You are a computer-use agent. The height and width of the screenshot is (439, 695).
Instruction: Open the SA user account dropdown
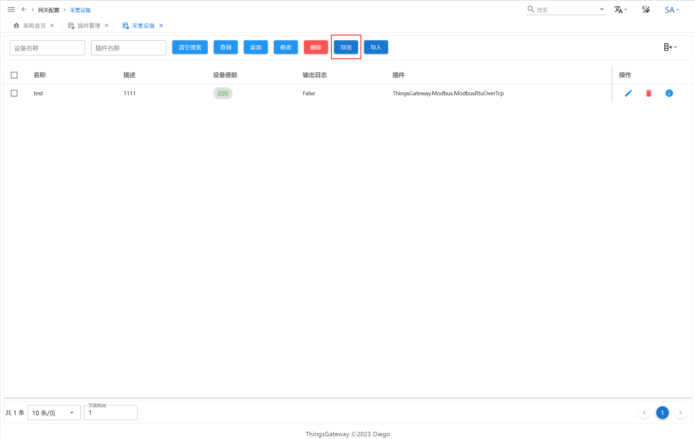pyautogui.click(x=672, y=10)
